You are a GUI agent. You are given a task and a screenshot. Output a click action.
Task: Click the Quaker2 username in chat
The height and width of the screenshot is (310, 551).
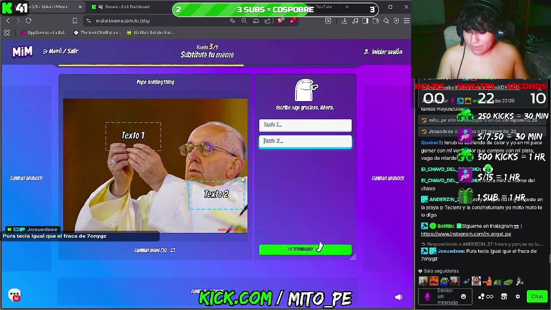pyautogui.click(x=431, y=143)
